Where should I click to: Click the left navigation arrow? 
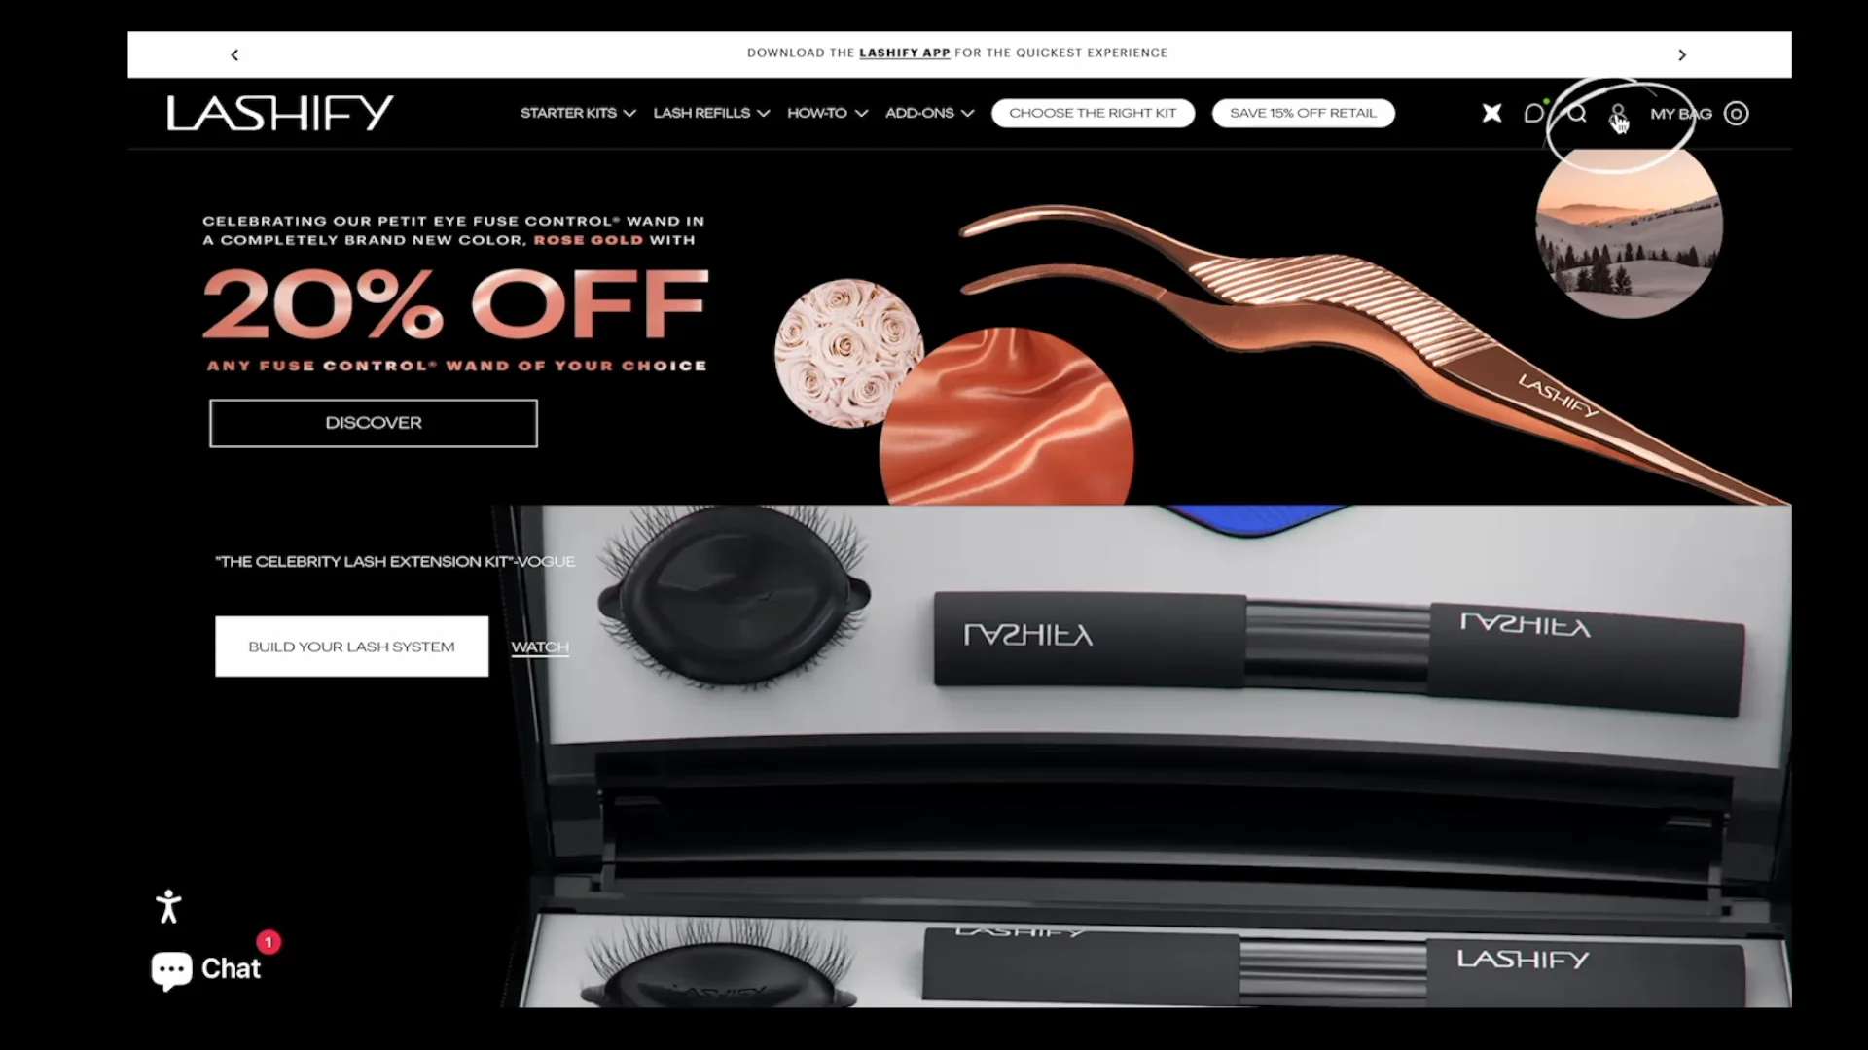pos(234,53)
